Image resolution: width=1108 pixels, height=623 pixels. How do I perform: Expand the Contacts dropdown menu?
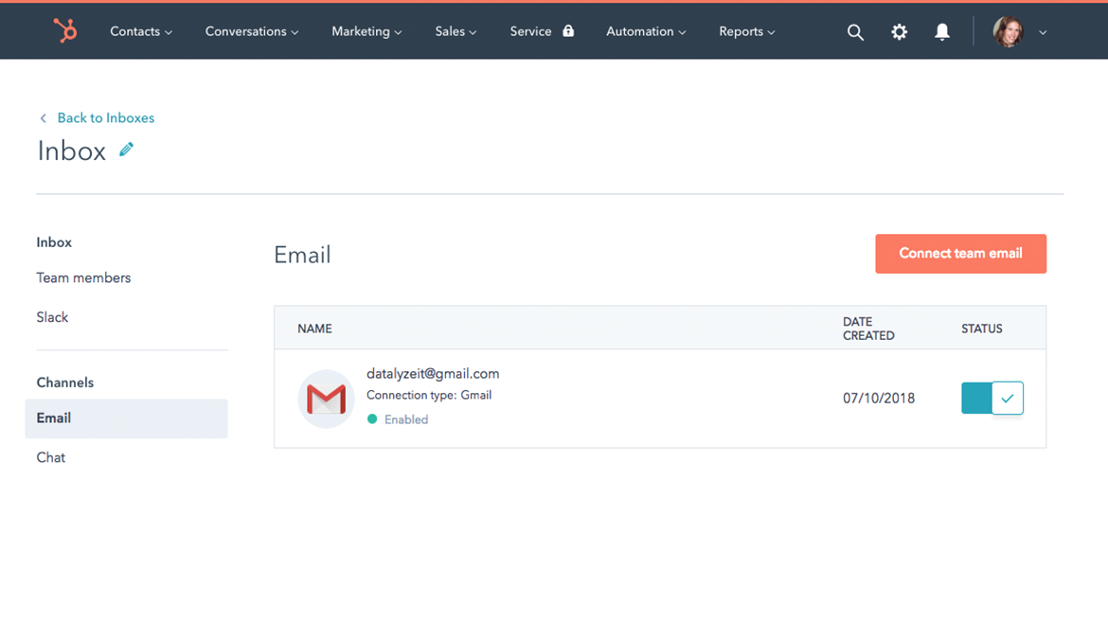pyautogui.click(x=141, y=31)
